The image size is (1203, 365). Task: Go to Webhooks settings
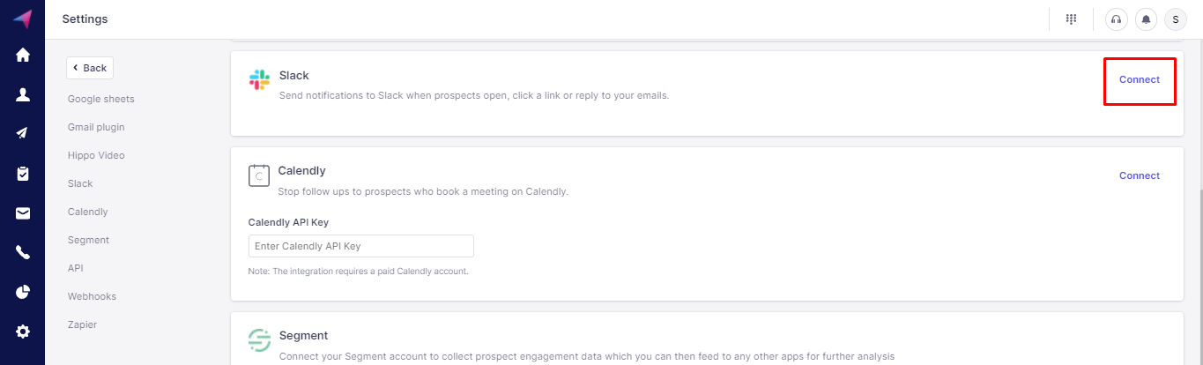[92, 296]
